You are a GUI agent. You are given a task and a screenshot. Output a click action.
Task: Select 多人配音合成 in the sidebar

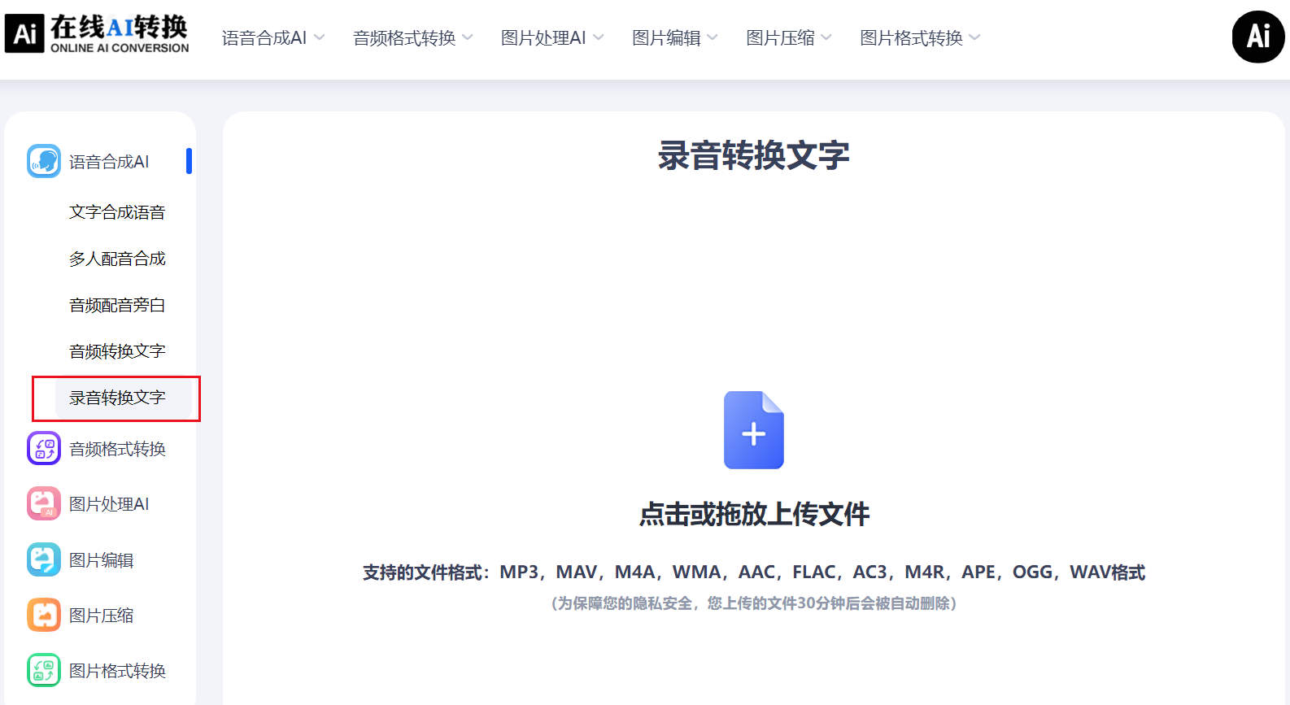(117, 259)
